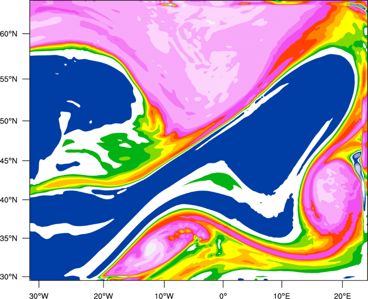Click the 20°E longitude label

tap(342, 296)
